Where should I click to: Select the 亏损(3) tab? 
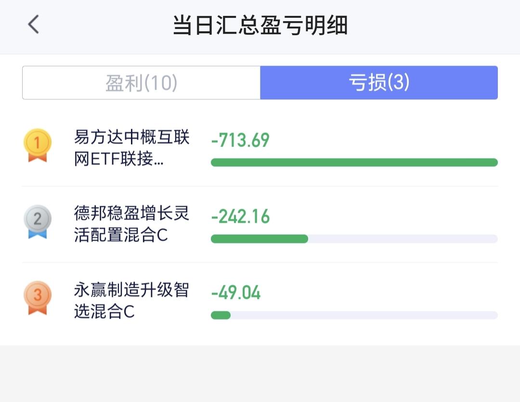[379, 82]
